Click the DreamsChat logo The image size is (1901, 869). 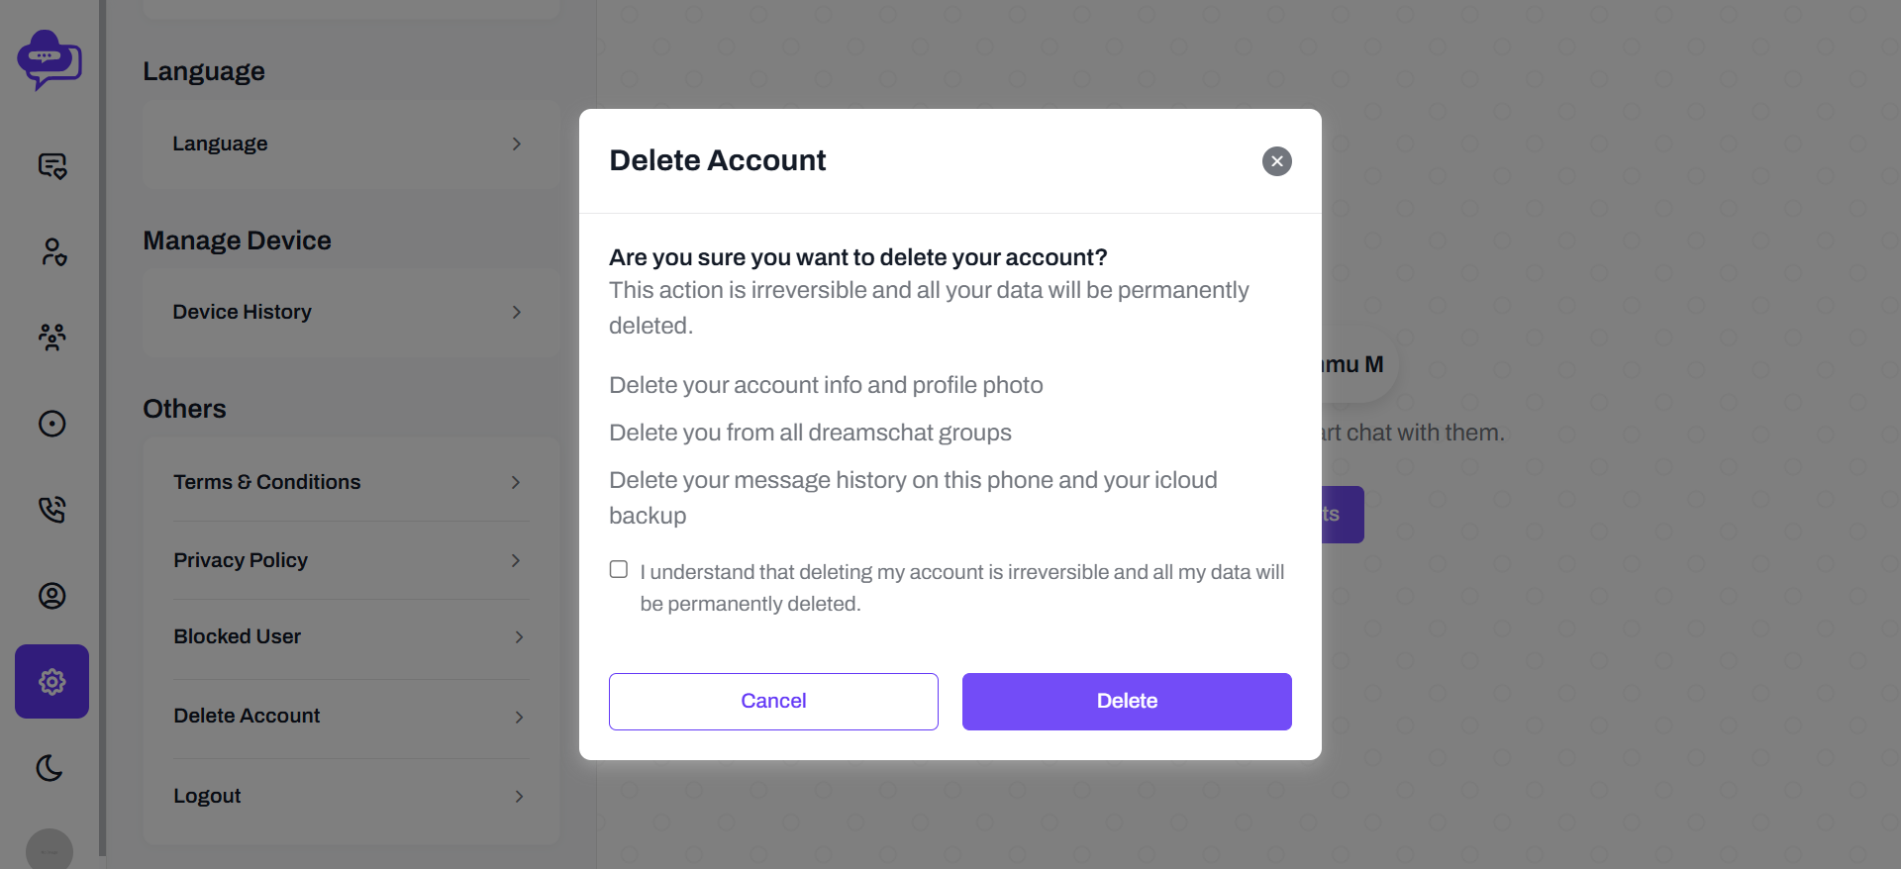49,59
